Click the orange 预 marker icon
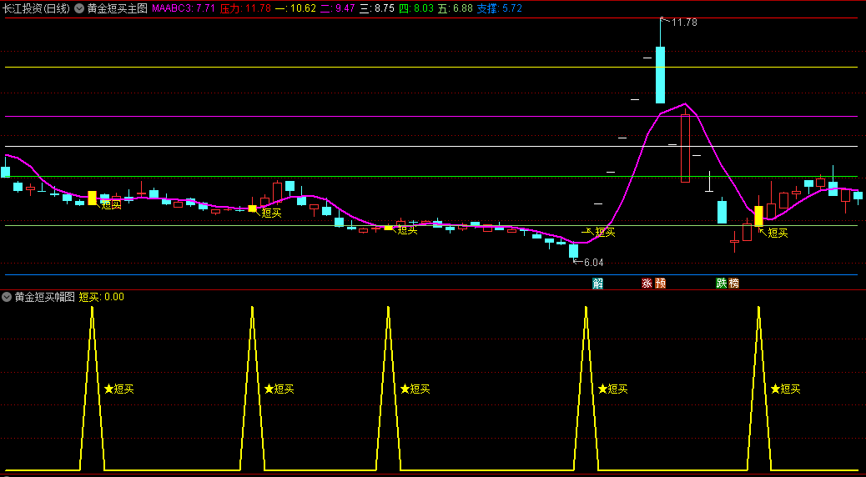This screenshot has width=866, height=477. coord(660,284)
